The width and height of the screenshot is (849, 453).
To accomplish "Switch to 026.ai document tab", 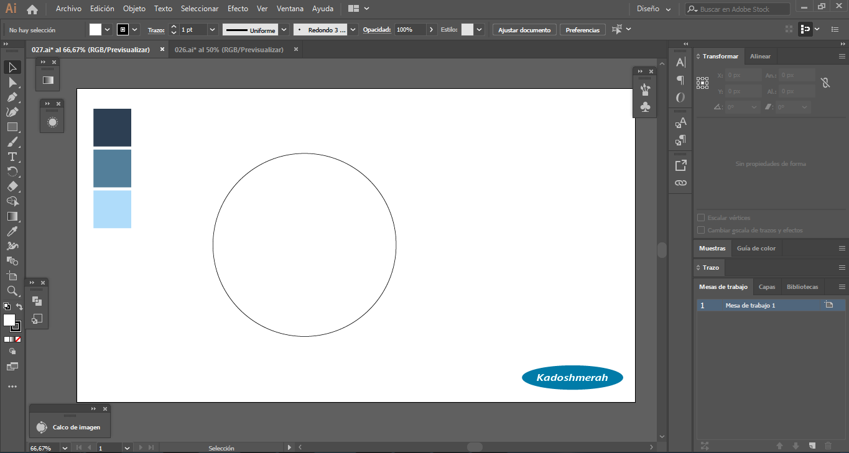I will point(229,50).
